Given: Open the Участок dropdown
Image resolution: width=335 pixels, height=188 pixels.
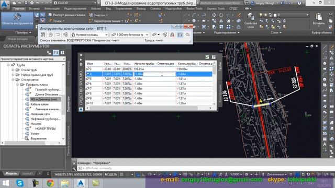Looking at the screenshot, I should point(98,15).
